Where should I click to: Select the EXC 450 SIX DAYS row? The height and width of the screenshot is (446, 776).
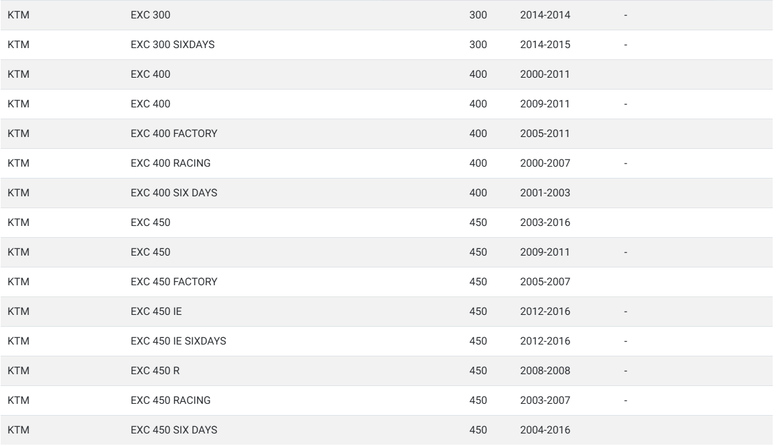point(387,430)
